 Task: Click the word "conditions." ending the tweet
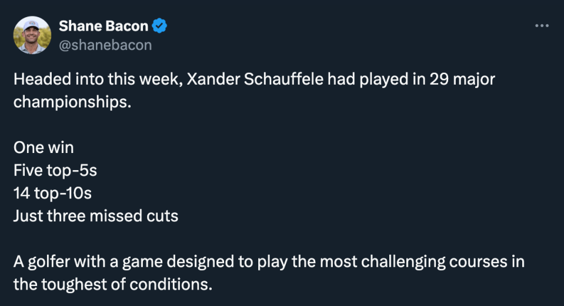click(x=171, y=284)
